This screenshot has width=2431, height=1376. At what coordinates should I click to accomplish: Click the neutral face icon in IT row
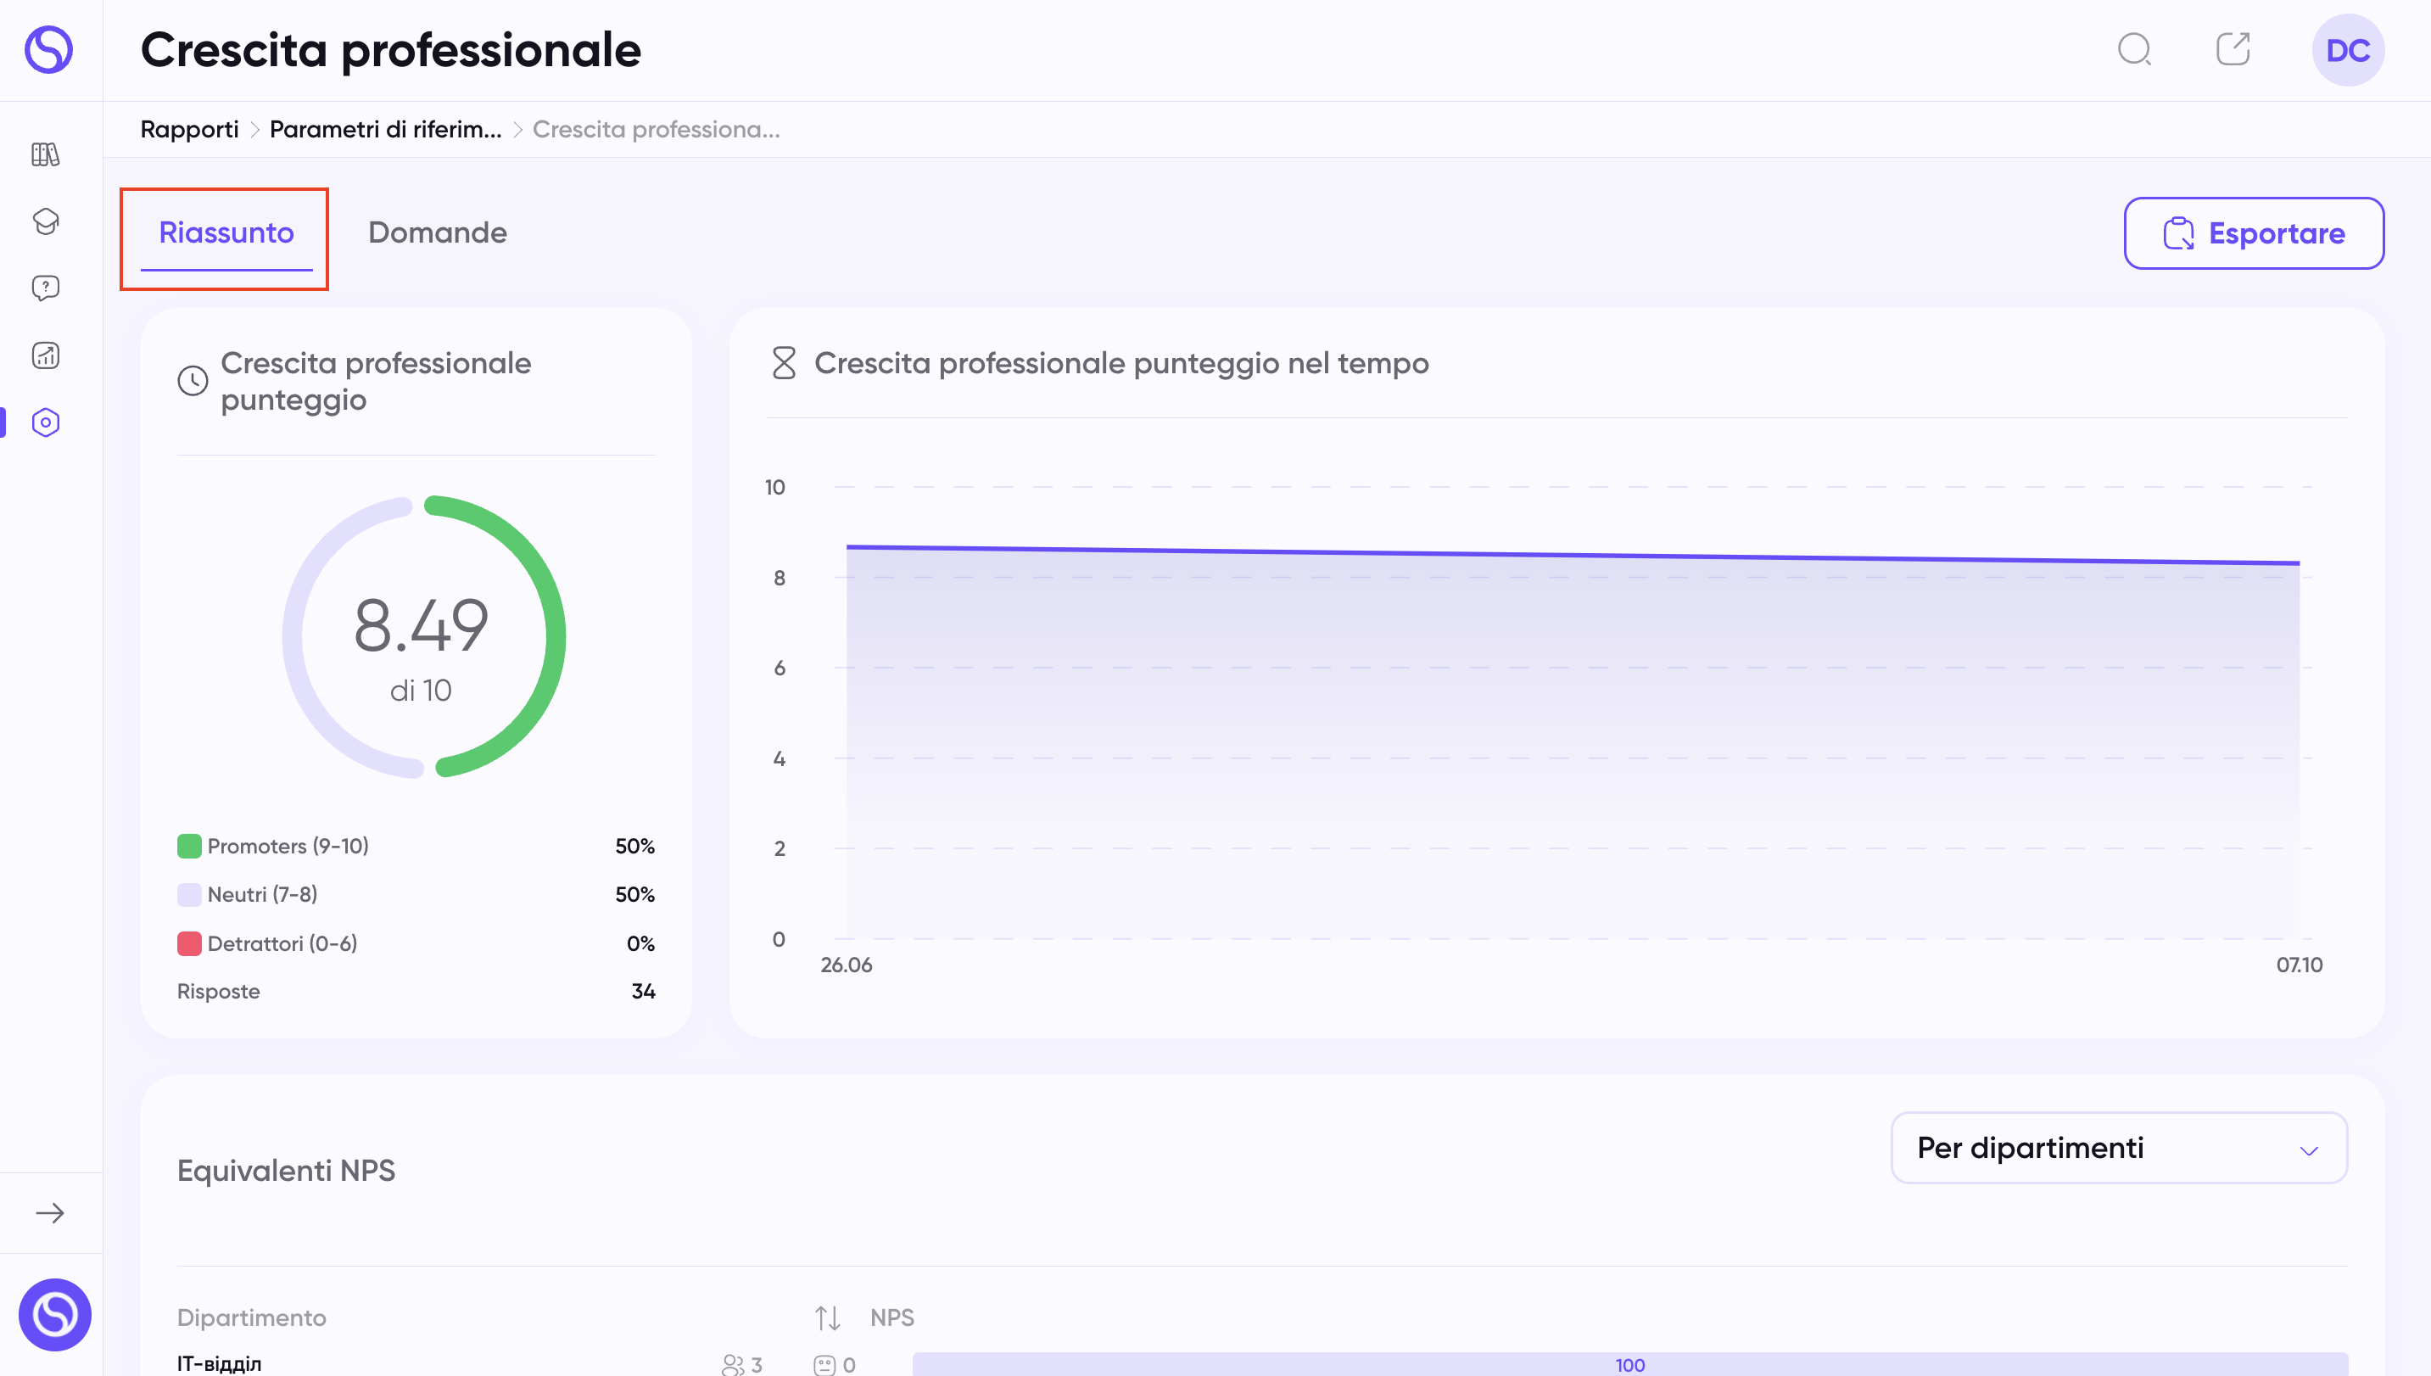824,1365
